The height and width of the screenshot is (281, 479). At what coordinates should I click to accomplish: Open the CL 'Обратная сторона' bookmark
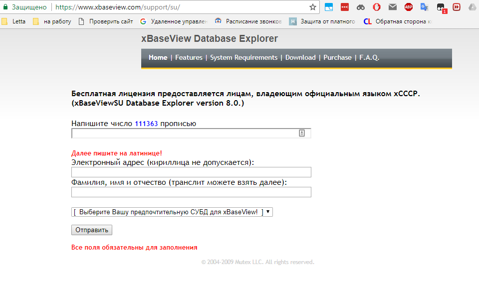[x=398, y=21]
